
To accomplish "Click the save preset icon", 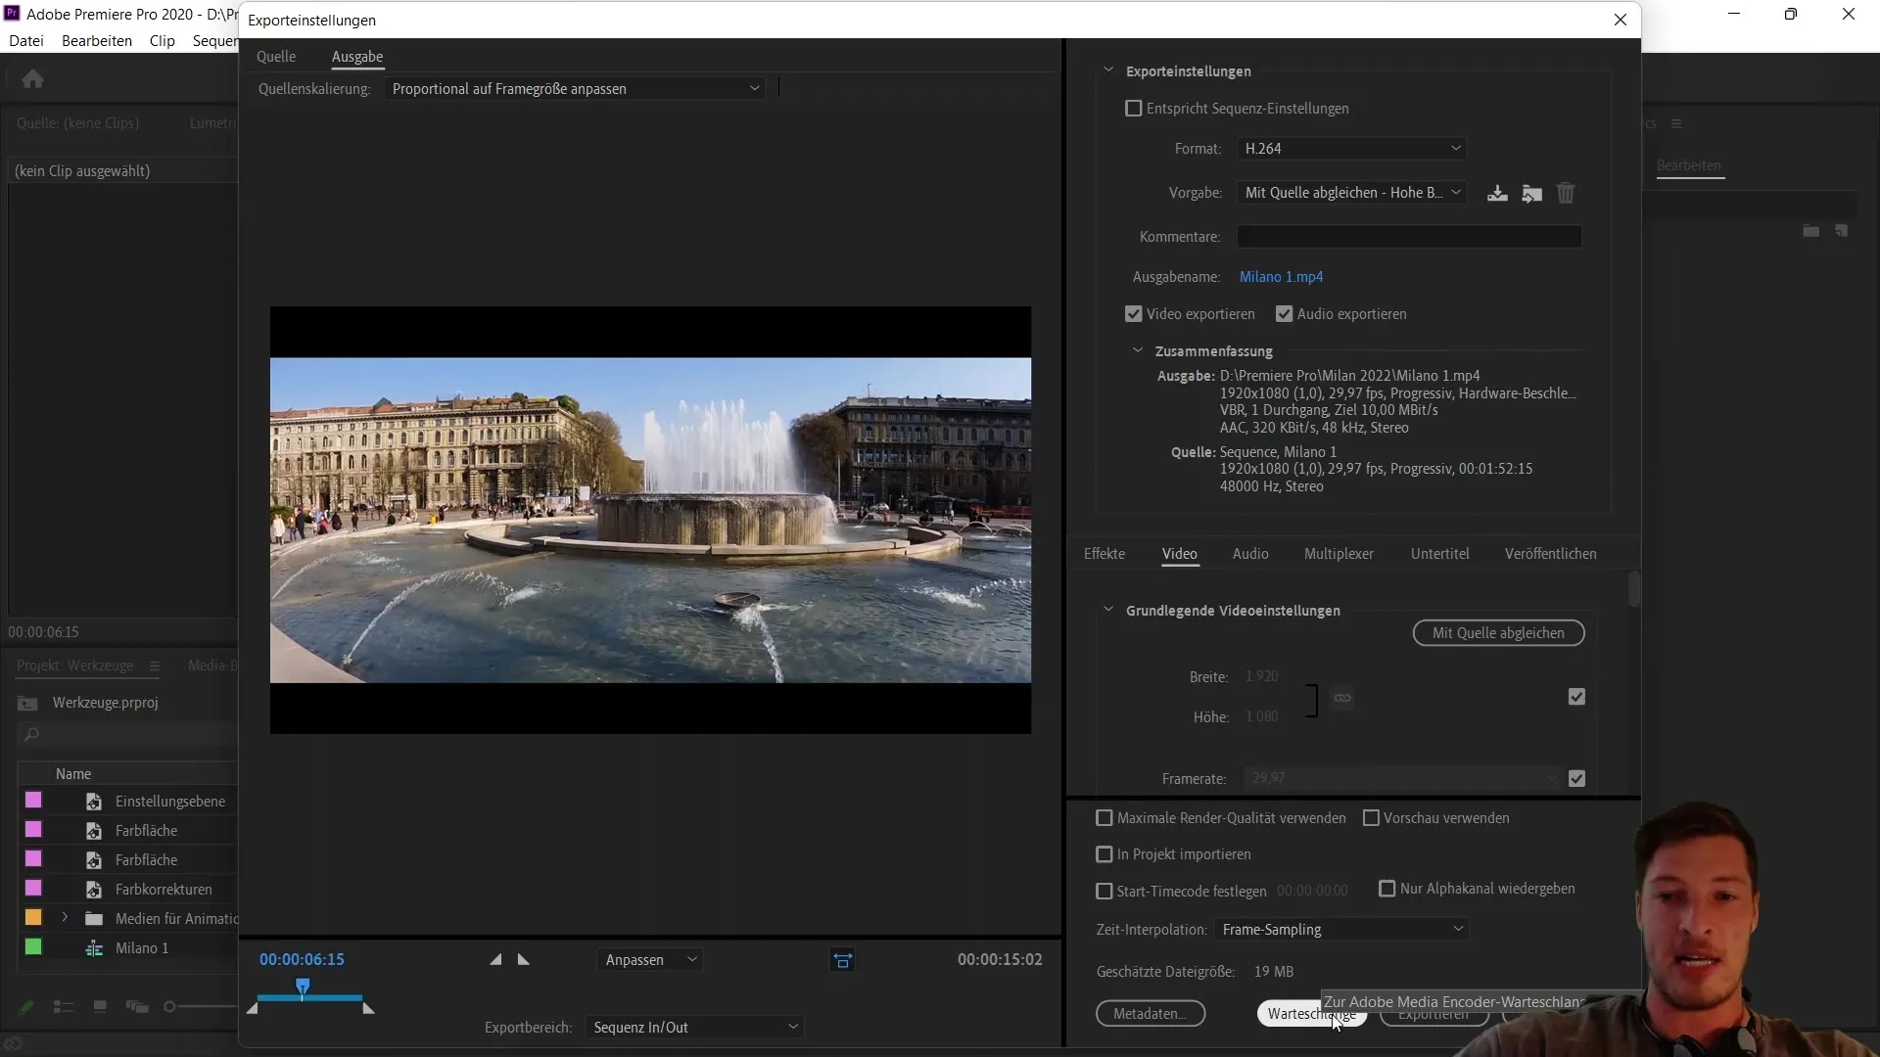I will (x=1497, y=193).
